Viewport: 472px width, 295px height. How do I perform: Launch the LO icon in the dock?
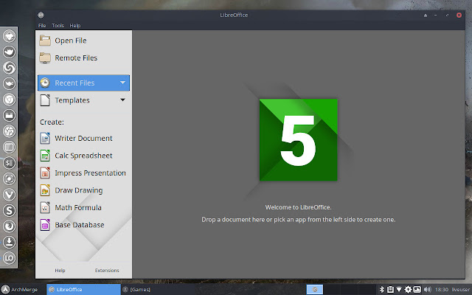[9, 258]
